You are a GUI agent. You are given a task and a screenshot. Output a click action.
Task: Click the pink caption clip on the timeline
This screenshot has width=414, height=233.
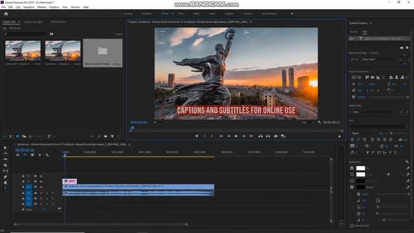(x=70, y=181)
